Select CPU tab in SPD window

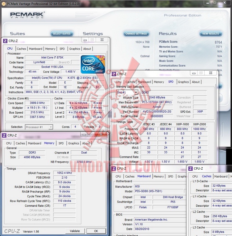118,82
